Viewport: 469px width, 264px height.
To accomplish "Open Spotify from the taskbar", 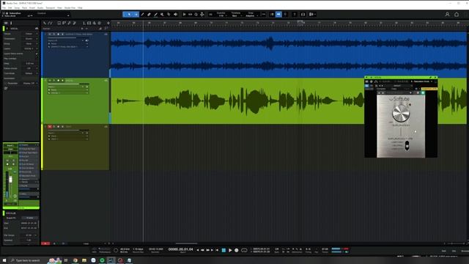I will [x=103, y=260].
